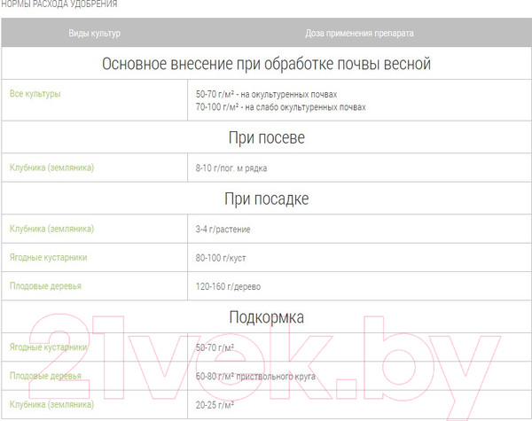Click the '8-10 г/пог. м рядка' value
The image size is (532, 421).
pyautogui.click(x=231, y=168)
